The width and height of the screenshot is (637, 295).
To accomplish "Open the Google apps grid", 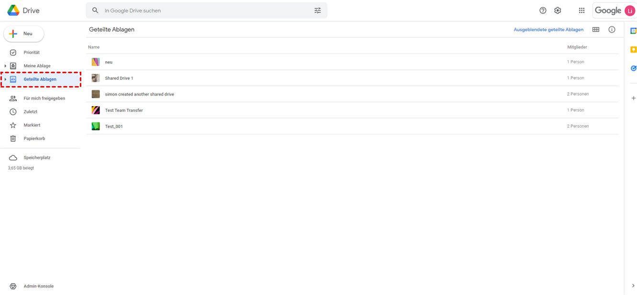I will (x=582, y=11).
